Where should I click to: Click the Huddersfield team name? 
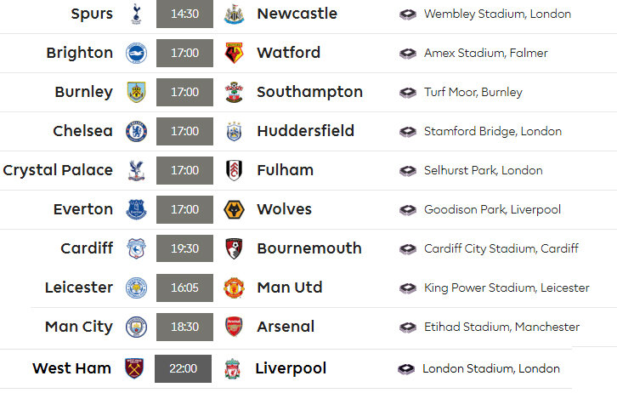click(x=306, y=131)
